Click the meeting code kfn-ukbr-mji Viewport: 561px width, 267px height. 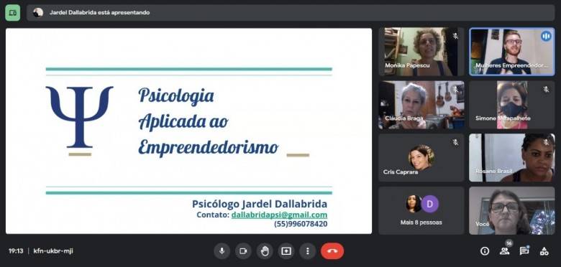[53, 251]
